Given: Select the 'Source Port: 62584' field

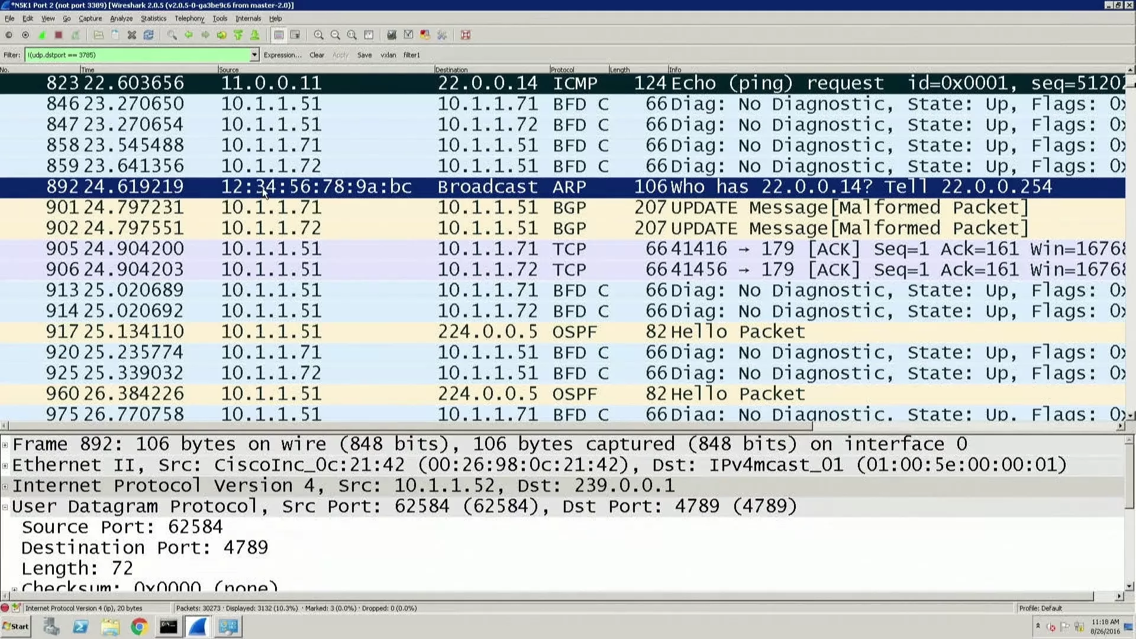Looking at the screenshot, I should 122,527.
